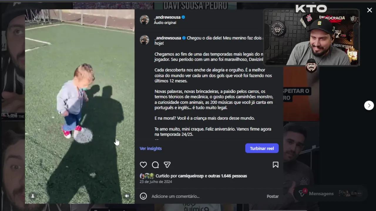
Task: Open the Ver insights link
Action: (x=151, y=148)
